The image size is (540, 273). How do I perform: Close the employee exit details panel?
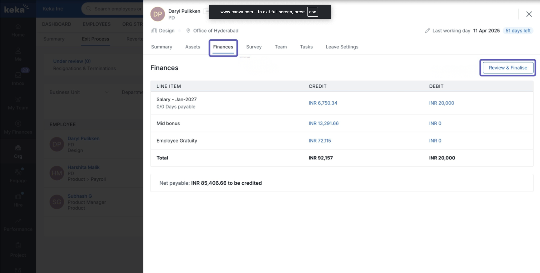click(529, 14)
